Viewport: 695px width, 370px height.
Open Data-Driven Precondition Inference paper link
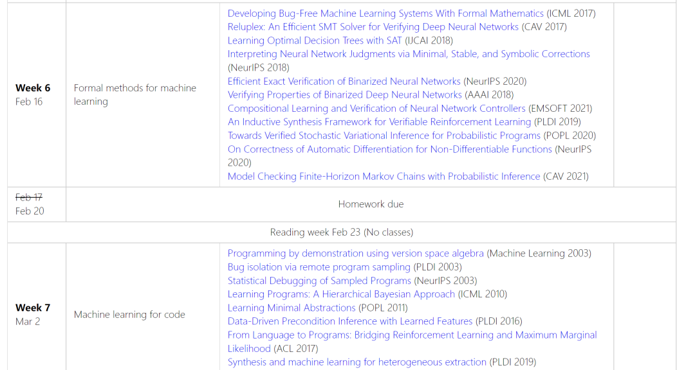coord(349,321)
